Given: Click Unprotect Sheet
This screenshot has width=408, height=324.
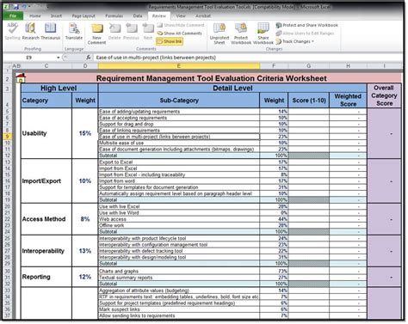Looking at the screenshot, I should pos(219,34).
